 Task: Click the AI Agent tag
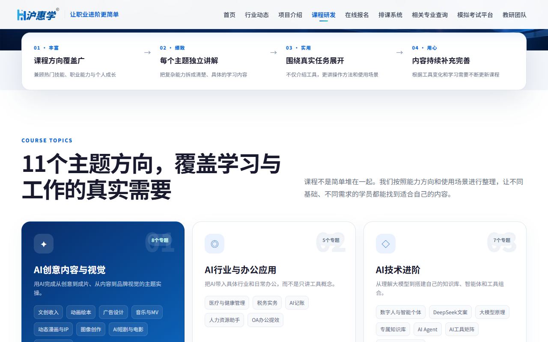pyautogui.click(x=428, y=329)
